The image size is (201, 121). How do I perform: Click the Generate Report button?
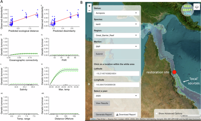(104, 115)
